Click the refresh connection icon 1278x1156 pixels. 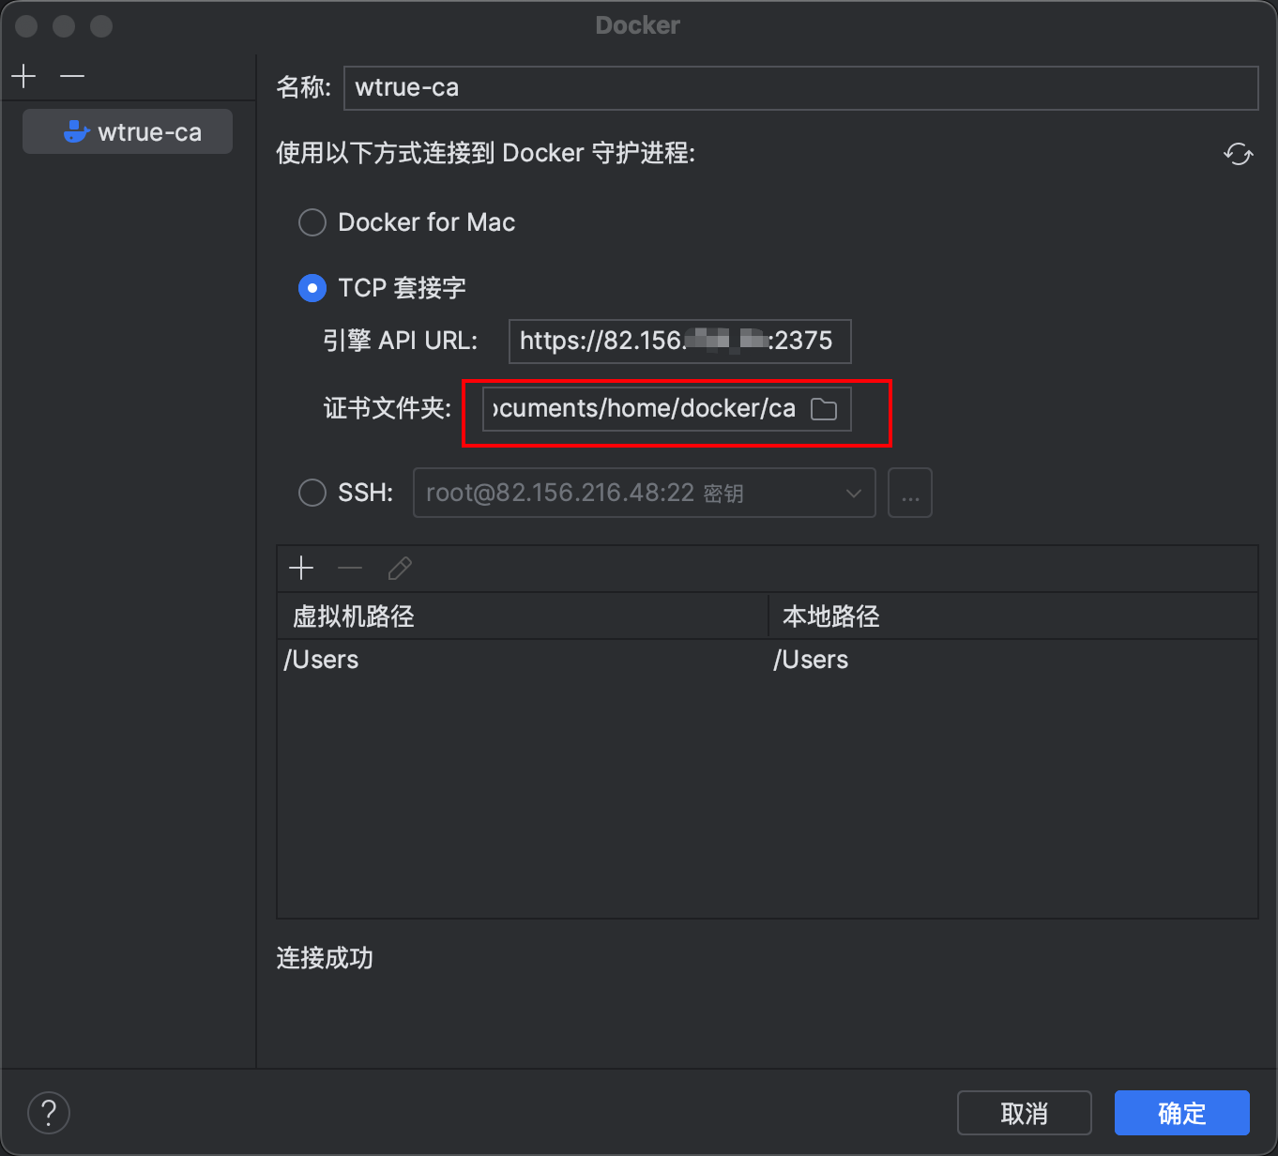(1239, 154)
